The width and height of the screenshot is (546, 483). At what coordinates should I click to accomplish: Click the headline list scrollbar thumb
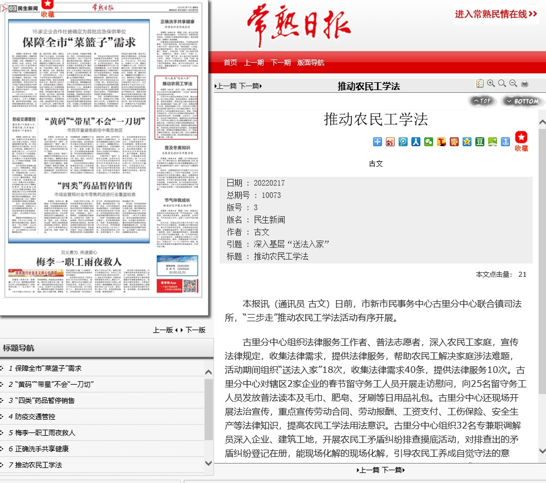pyautogui.click(x=209, y=410)
